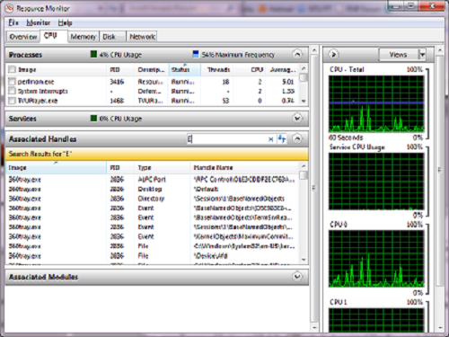This screenshot has height=337, width=449.
Task: Open the Monitor menu
Action: (x=39, y=22)
